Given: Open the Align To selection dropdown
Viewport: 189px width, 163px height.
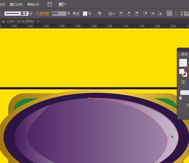Looking at the screenshot, I should [x=111, y=13].
